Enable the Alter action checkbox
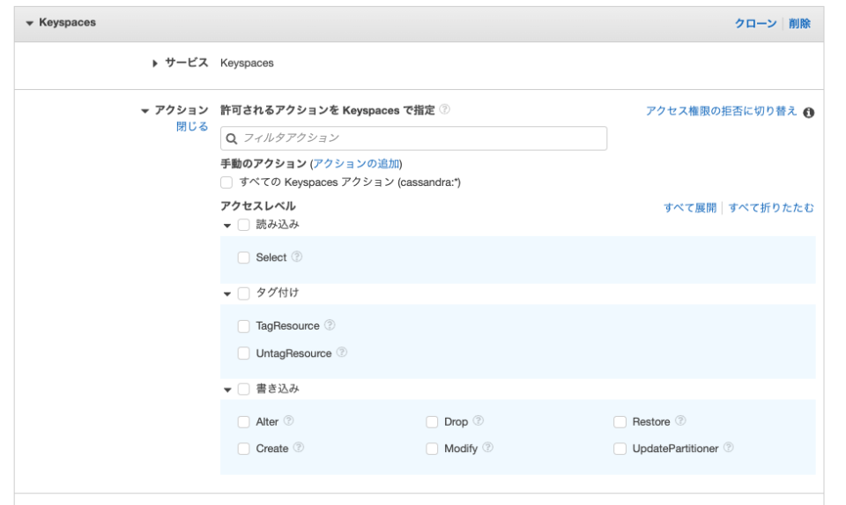 coord(244,422)
